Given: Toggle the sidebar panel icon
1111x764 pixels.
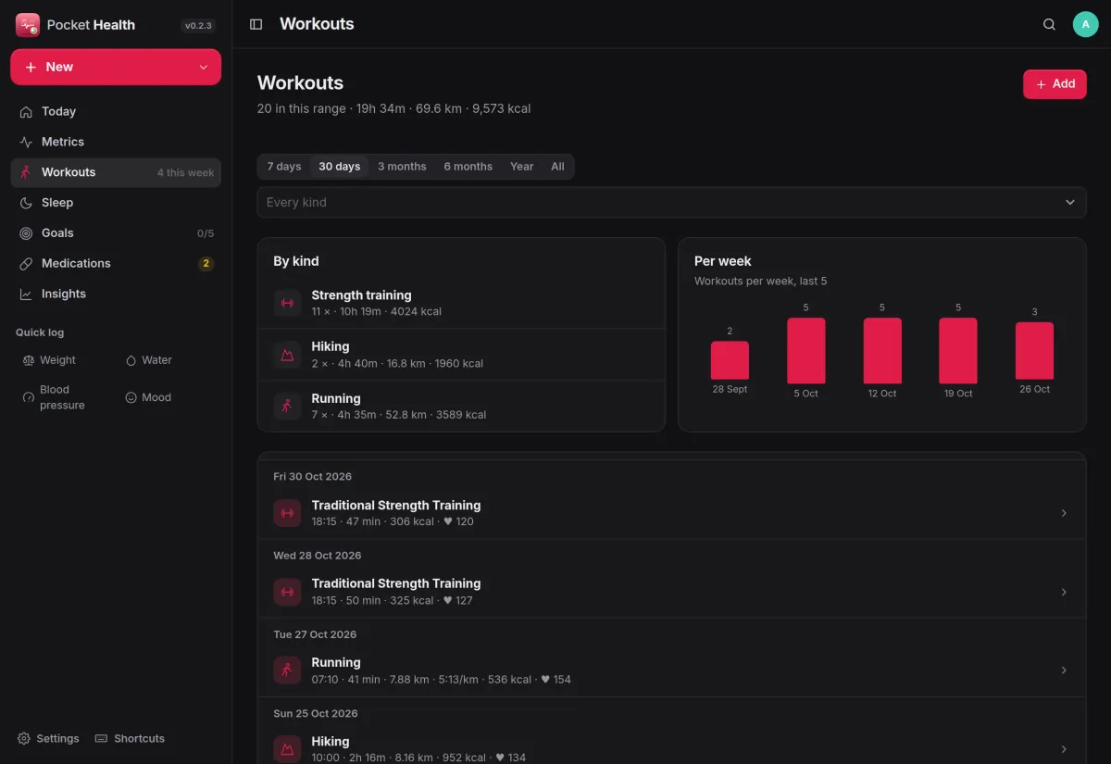Looking at the screenshot, I should coord(256,24).
